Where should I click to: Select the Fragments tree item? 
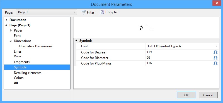pyautogui.click(x=22, y=62)
